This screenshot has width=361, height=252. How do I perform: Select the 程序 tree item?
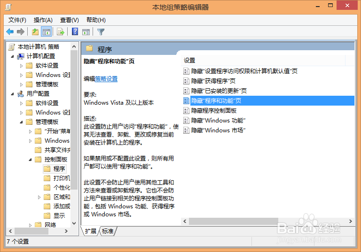tap(55, 169)
